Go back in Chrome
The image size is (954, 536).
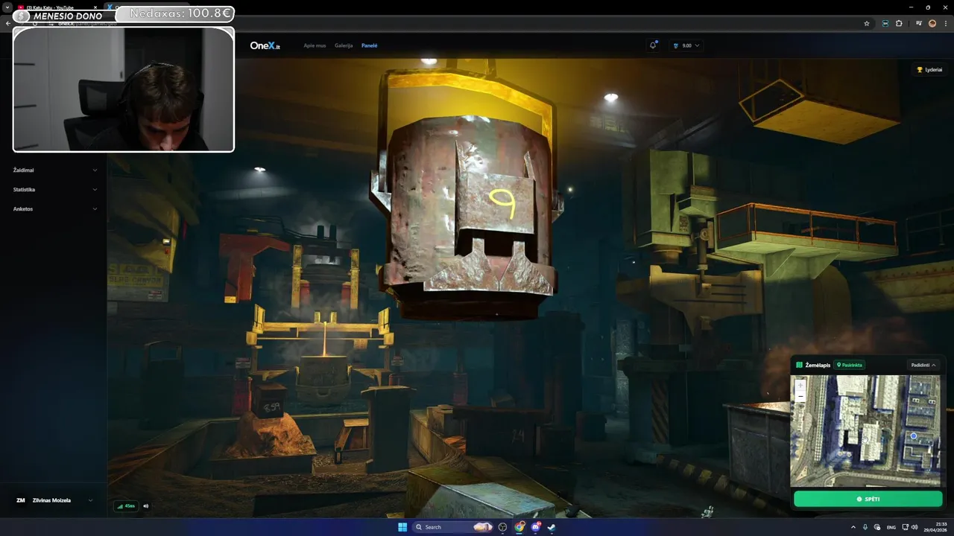click(7, 23)
